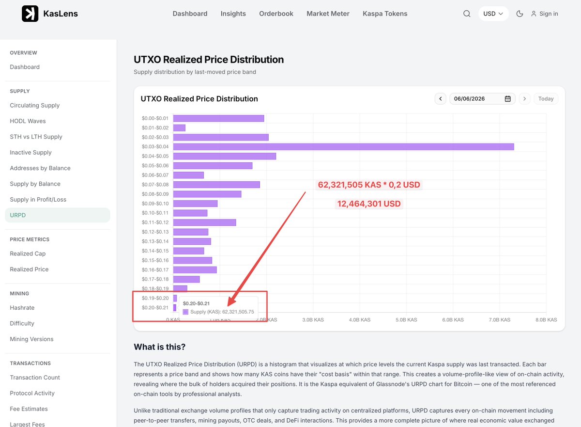581x427 pixels.
Task: Click the 8.0B KAS axis label
Action: [545, 320]
